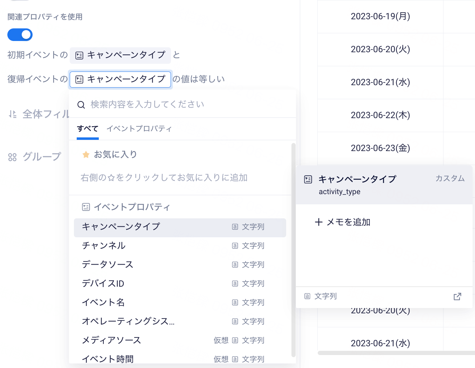Screen dimensions: 475x368
Task: Select チャンネル from the property list
Action: pyautogui.click(x=180, y=246)
